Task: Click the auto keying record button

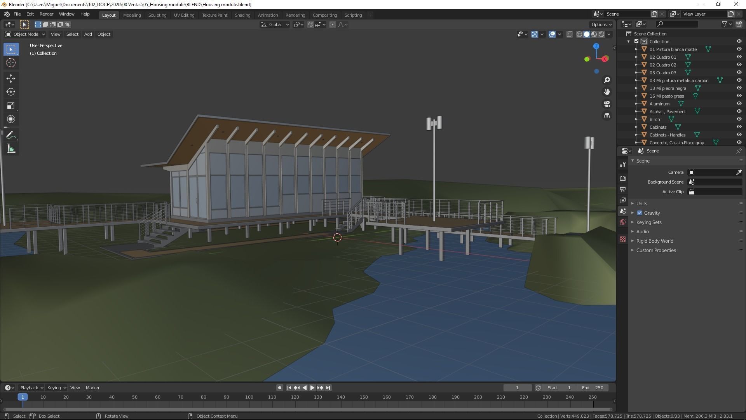Action: pyautogui.click(x=279, y=388)
